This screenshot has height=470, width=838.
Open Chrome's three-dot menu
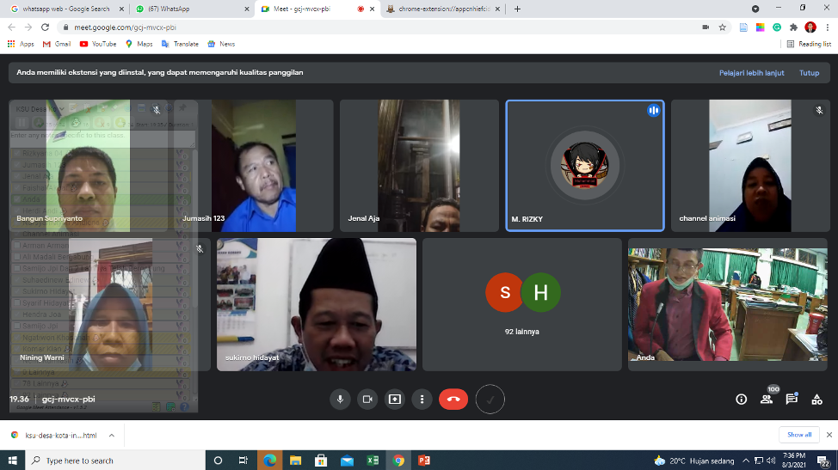[x=828, y=27]
